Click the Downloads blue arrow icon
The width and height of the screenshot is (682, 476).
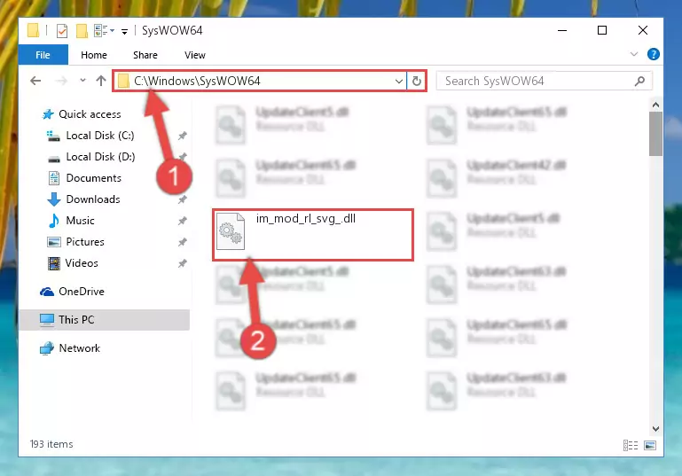[x=54, y=199]
